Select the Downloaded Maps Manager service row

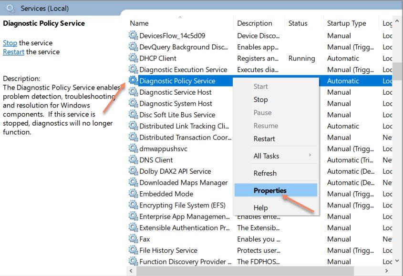(x=183, y=183)
